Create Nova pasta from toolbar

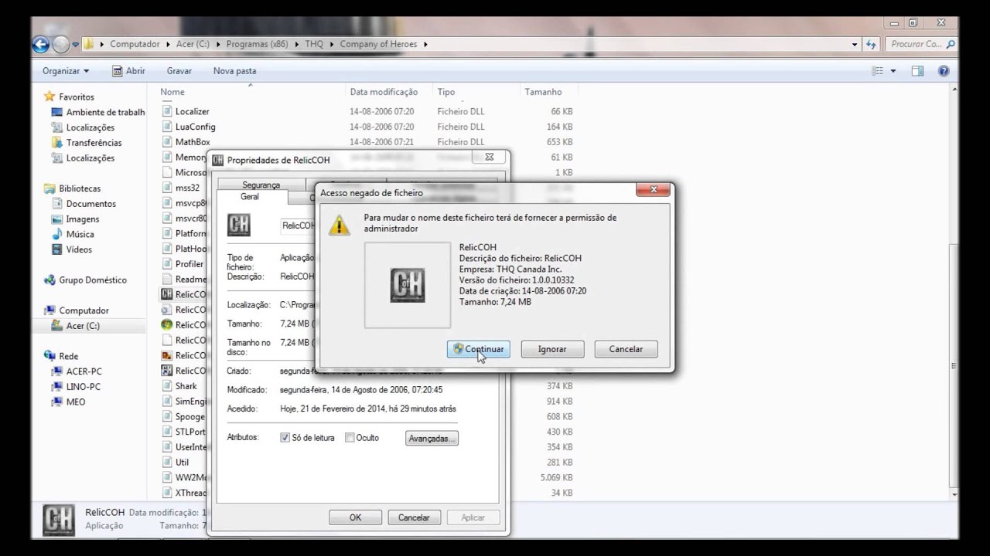point(234,71)
